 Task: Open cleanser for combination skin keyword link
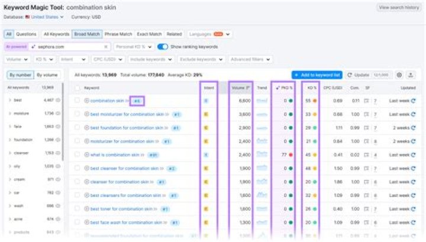[x=120, y=182]
